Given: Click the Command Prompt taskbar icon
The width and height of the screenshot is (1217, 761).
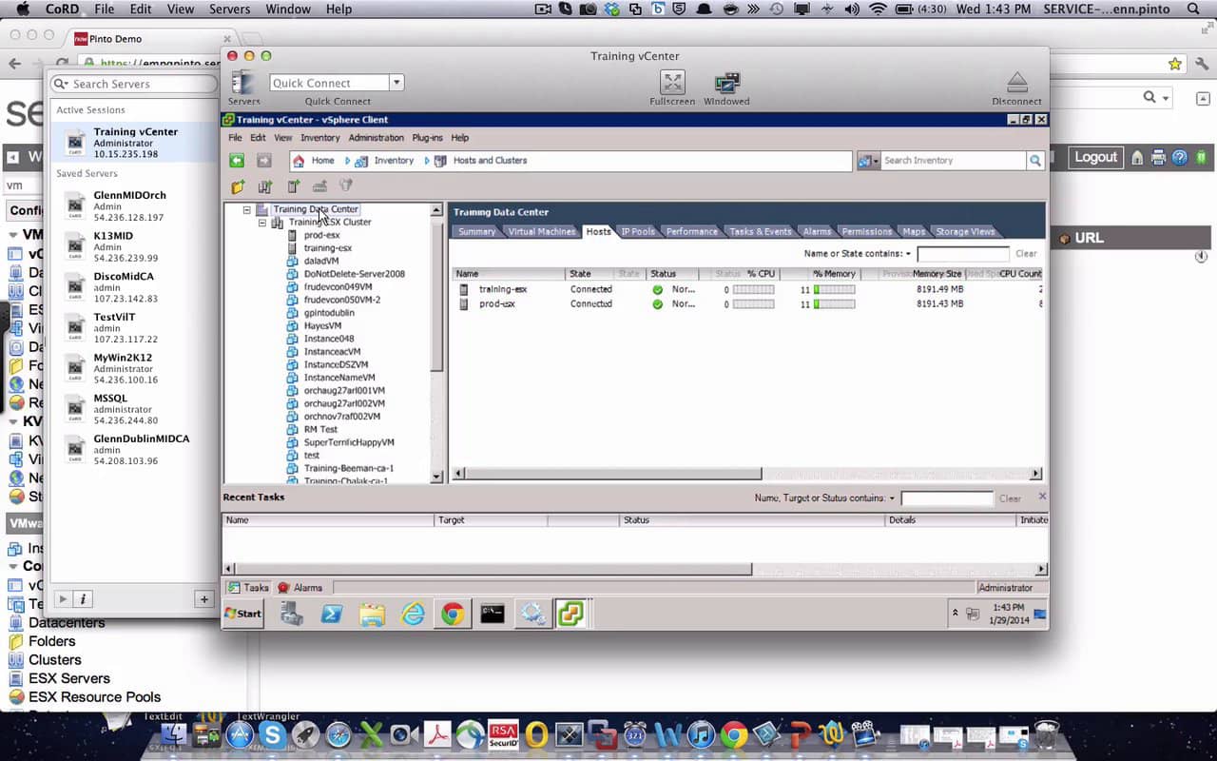Looking at the screenshot, I should pyautogui.click(x=493, y=615).
